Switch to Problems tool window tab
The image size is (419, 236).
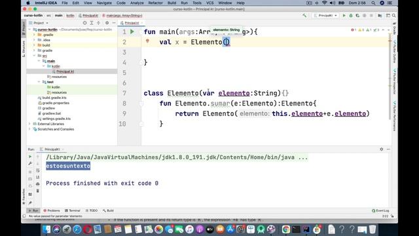(52, 210)
